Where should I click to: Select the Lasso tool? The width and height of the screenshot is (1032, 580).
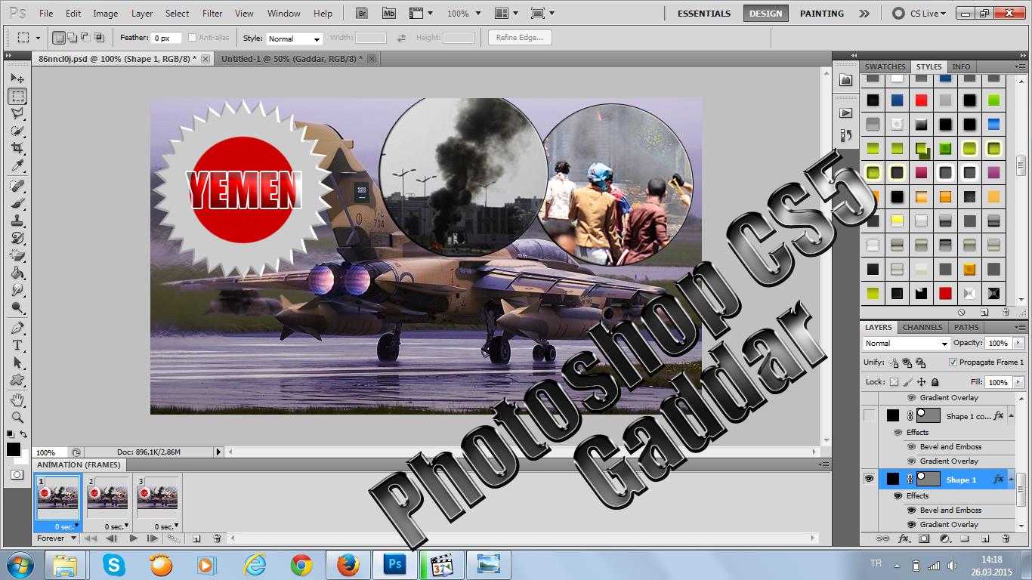[x=17, y=113]
